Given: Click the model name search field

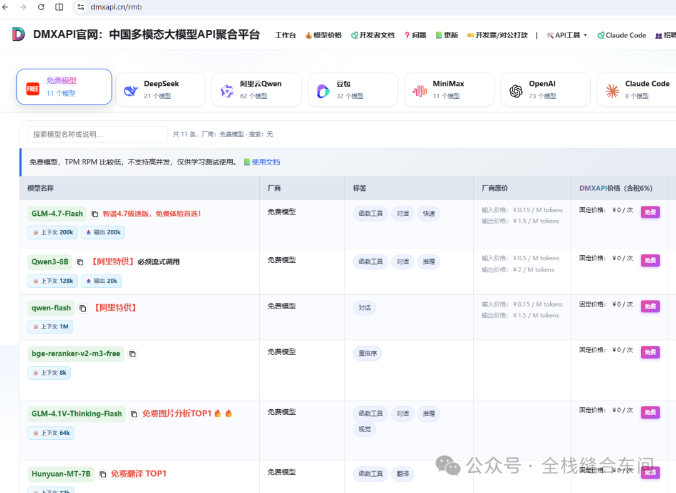Looking at the screenshot, I should [x=98, y=135].
